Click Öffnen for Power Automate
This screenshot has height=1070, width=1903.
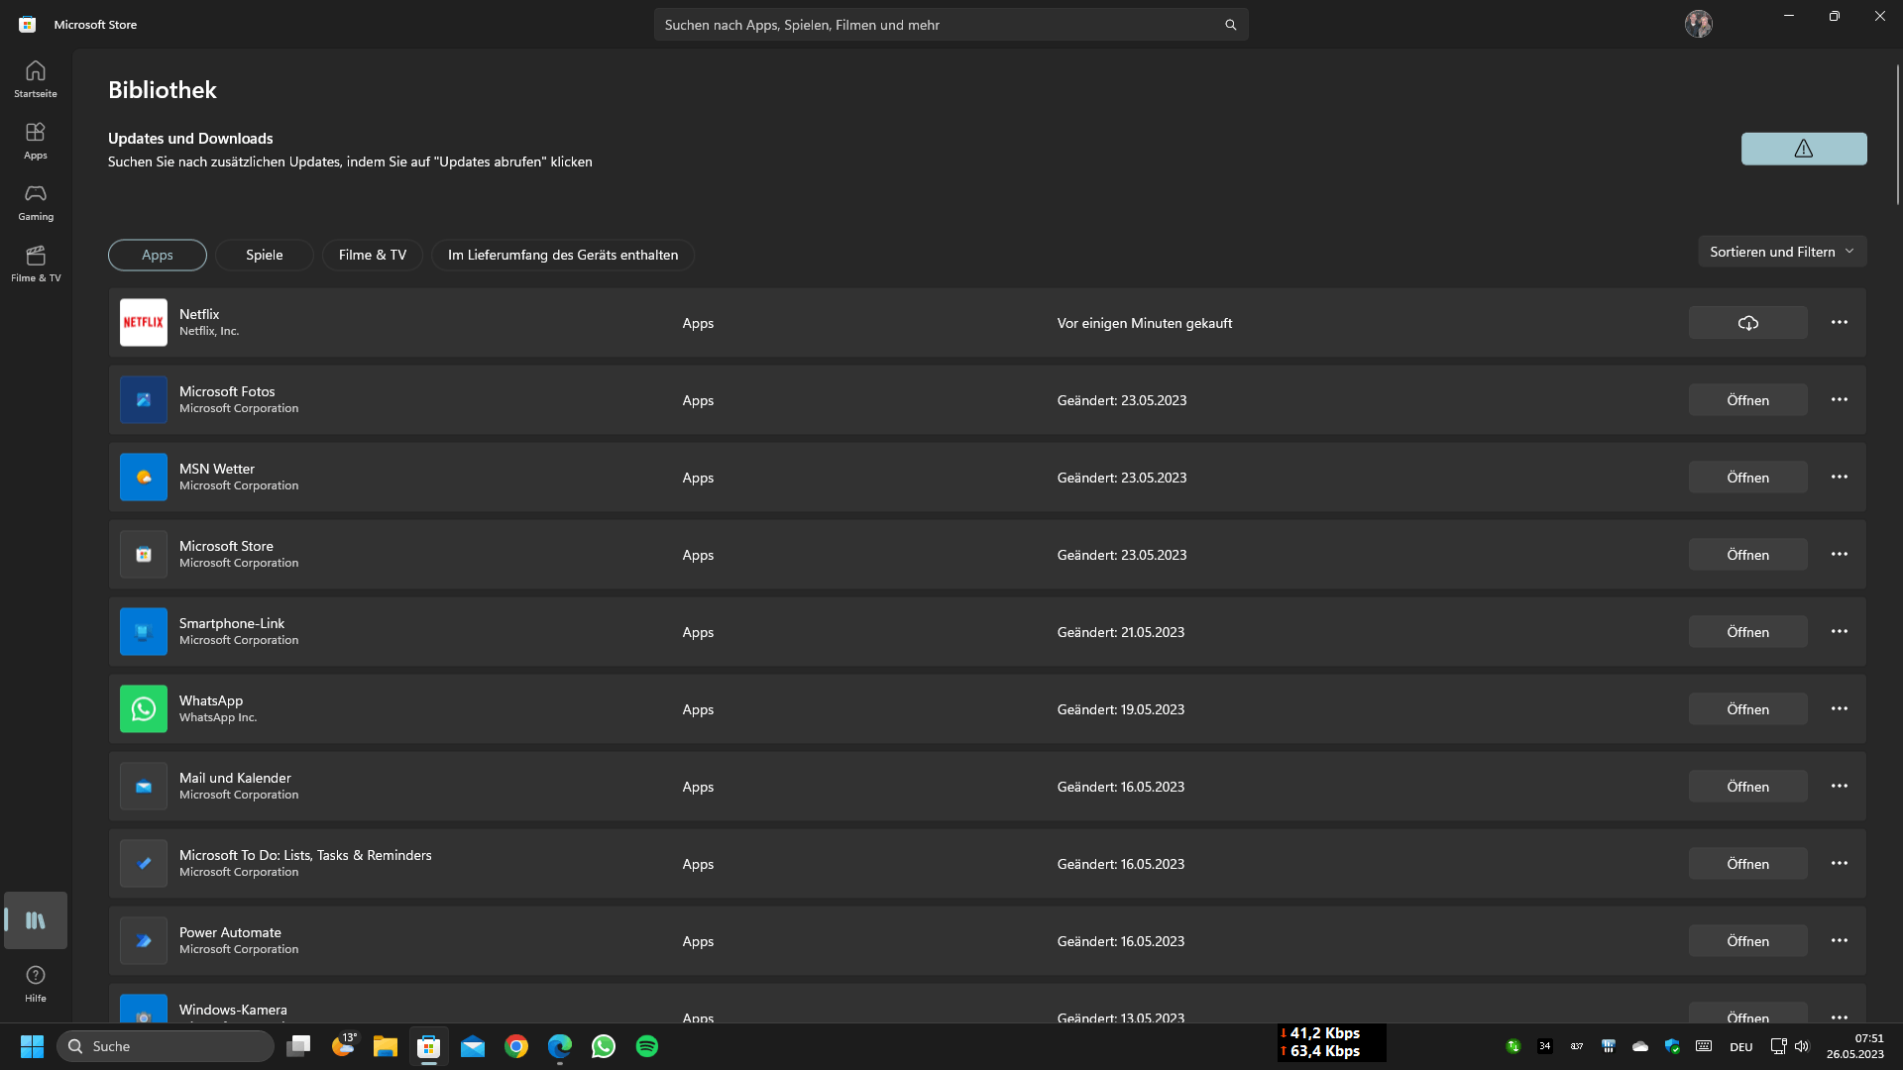[1747, 941]
